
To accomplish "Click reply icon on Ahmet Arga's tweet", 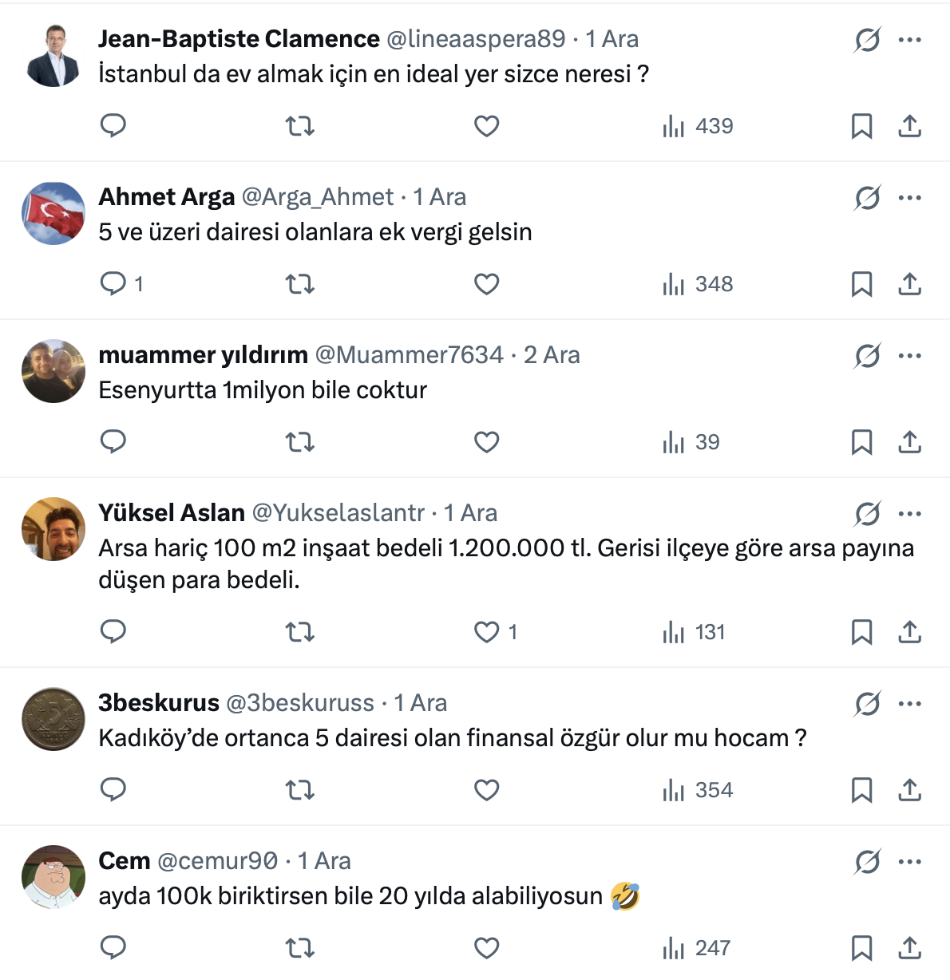I will click(113, 284).
